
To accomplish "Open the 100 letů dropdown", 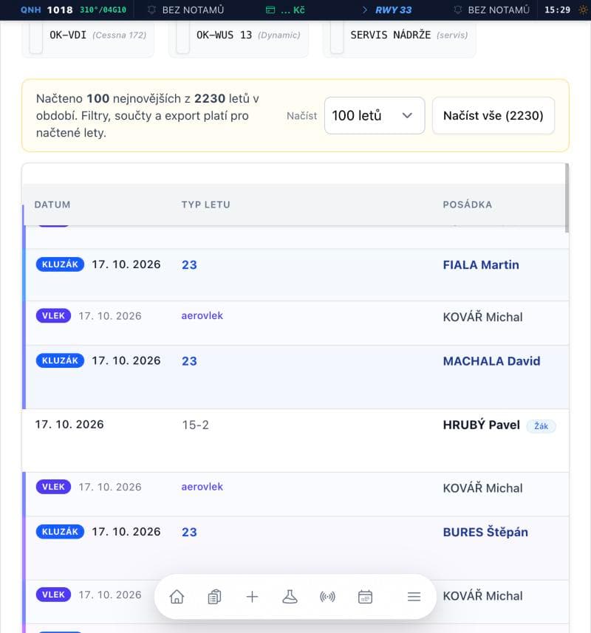I will 375,115.
